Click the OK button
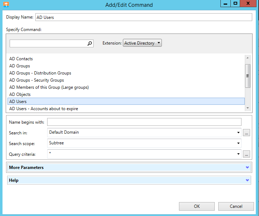This screenshot has height=216, width=259. [x=197, y=206]
